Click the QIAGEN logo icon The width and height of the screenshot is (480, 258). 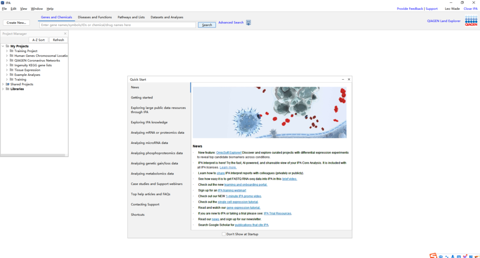[471, 21]
